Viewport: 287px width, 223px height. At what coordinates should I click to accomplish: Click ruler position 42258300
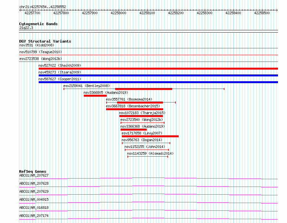pos(205,13)
